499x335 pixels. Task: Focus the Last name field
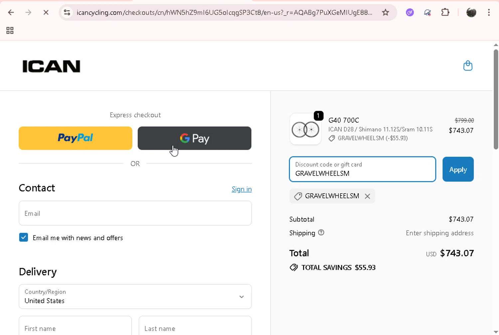coord(195,326)
